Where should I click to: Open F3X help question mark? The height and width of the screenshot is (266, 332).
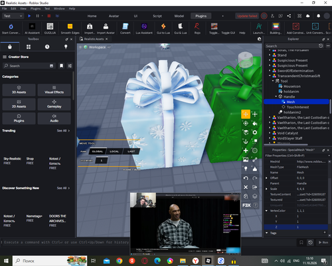256,205
